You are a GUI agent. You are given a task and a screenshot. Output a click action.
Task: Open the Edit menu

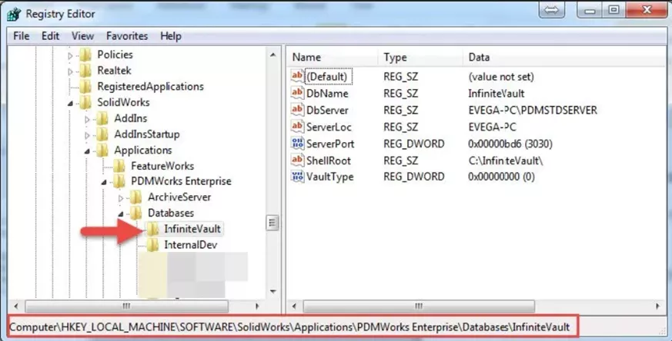(51, 36)
